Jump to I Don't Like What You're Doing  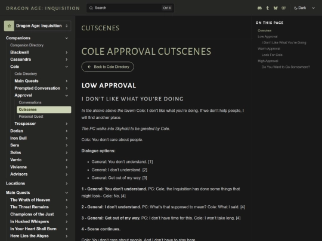click(x=284, y=43)
